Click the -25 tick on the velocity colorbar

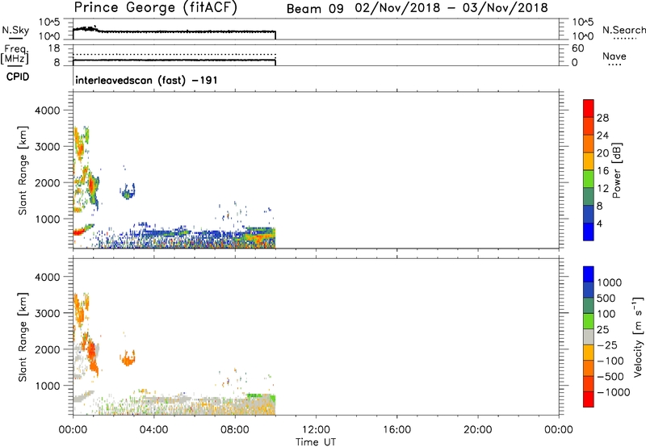pyautogui.click(x=607, y=345)
